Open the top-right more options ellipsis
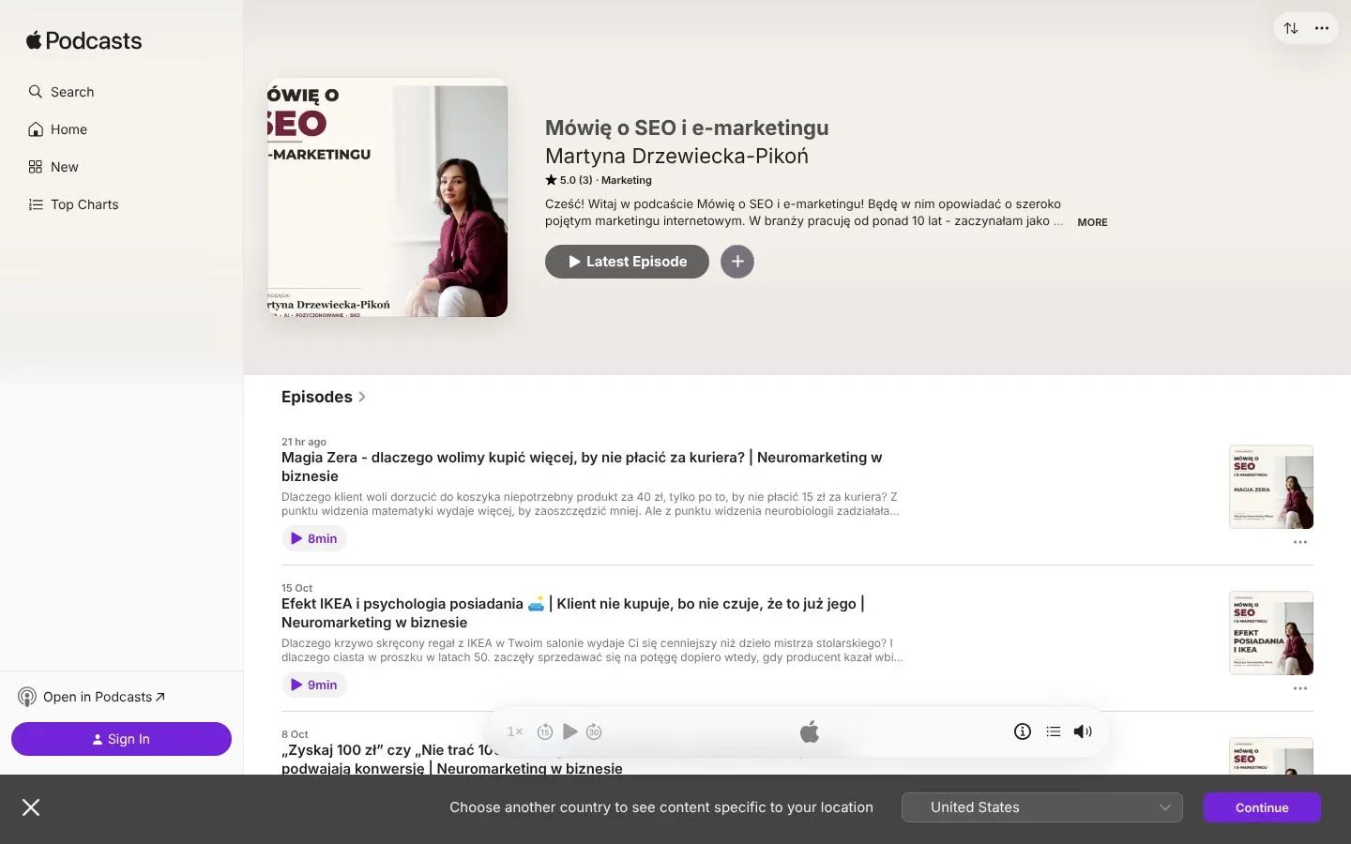Image resolution: width=1351 pixels, height=844 pixels. (x=1322, y=28)
